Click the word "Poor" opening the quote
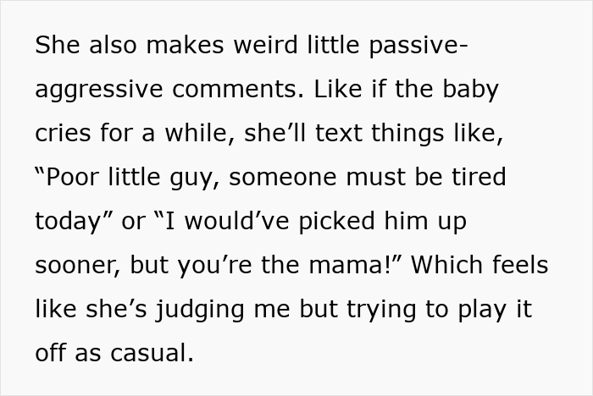Screen dimensions: 593x396 pyautogui.click(x=77, y=177)
